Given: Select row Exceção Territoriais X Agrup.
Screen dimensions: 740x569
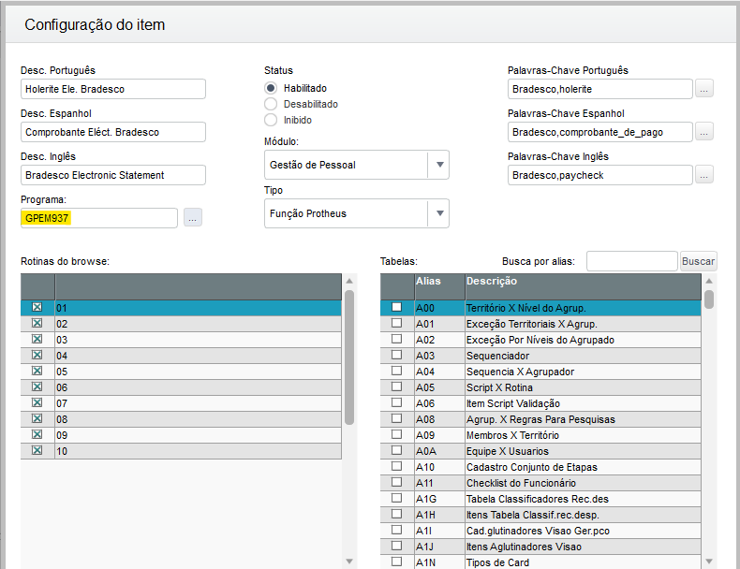Looking at the screenshot, I should click(x=540, y=324).
